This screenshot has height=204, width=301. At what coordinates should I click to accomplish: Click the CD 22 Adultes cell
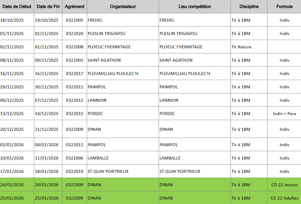click(x=284, y=198)
